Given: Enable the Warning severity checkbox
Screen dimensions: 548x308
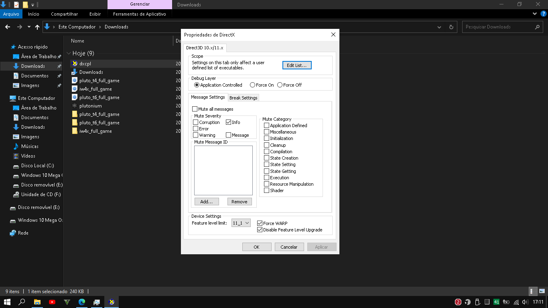Looking at the screenshot, I should point(196,135).
